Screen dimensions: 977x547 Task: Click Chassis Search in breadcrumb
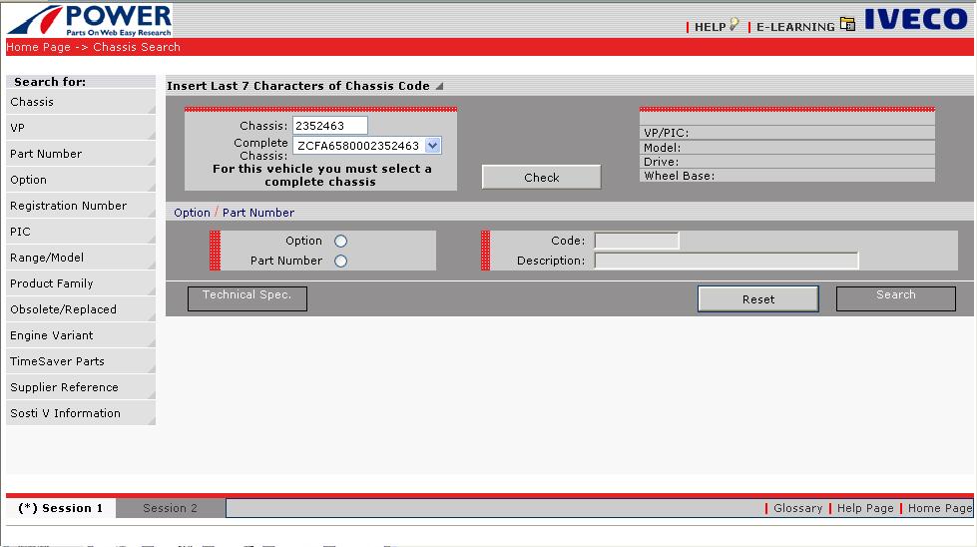point(137,47)
